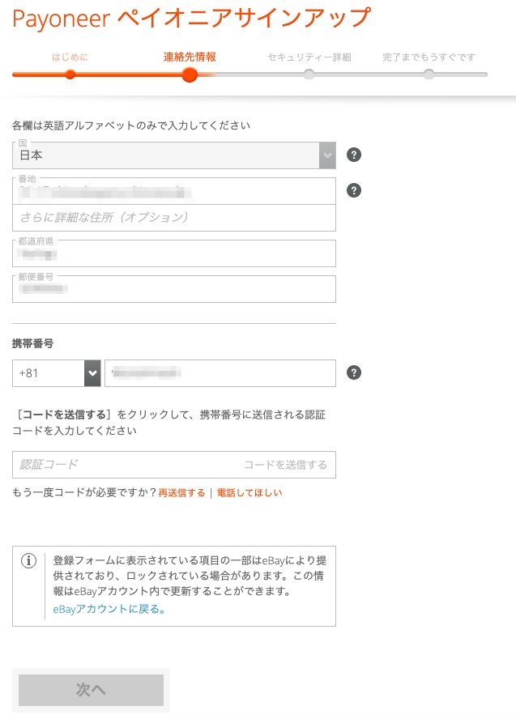The width and height of the screenshot is (516, 719).
Task: Click コードを送信する to send code
Action: (x=285, y=465)
